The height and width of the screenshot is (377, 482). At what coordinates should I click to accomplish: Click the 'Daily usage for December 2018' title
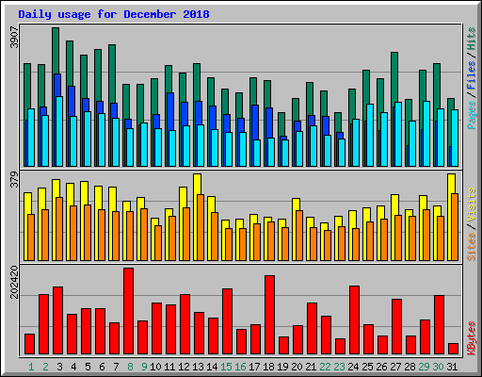(x=114, y=14)
